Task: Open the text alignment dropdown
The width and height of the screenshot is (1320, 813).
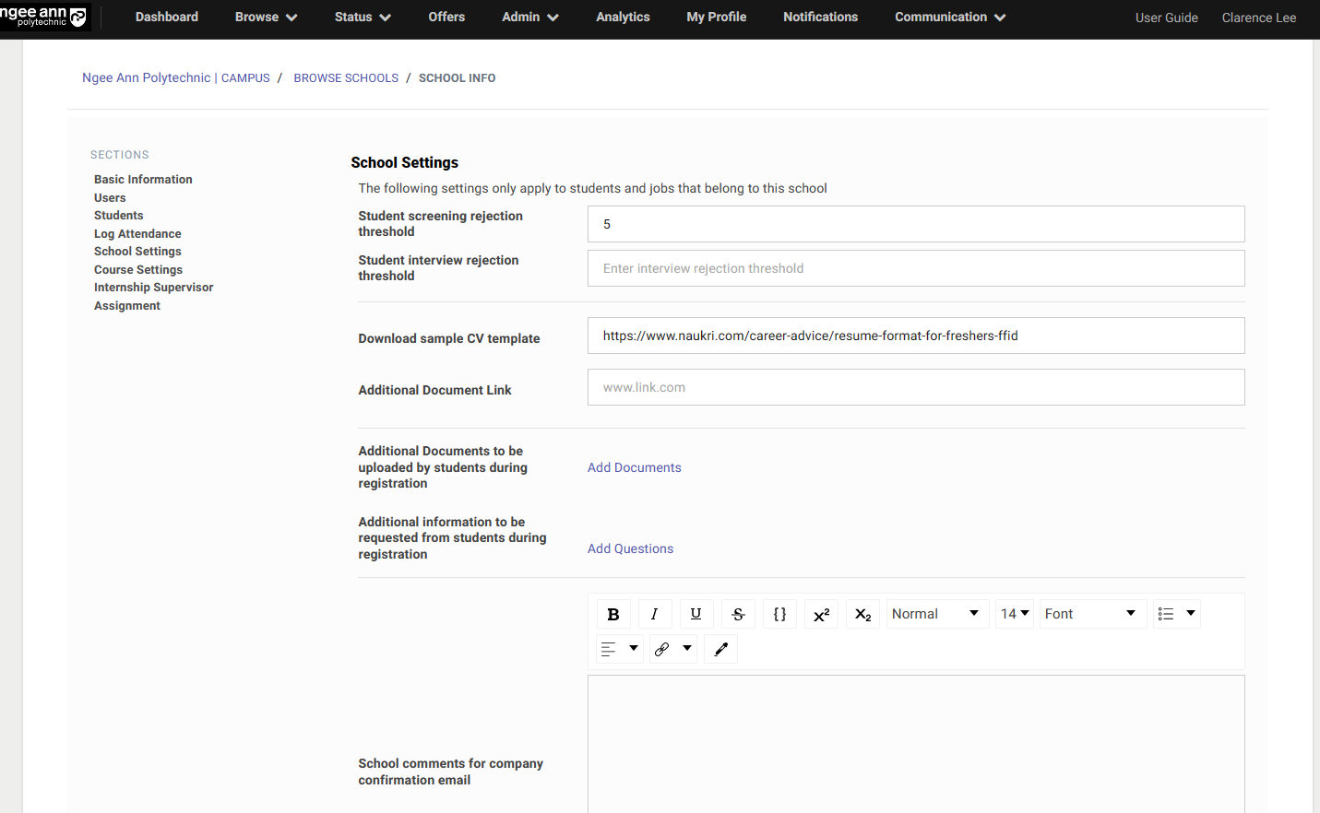Action: [619, 649]
